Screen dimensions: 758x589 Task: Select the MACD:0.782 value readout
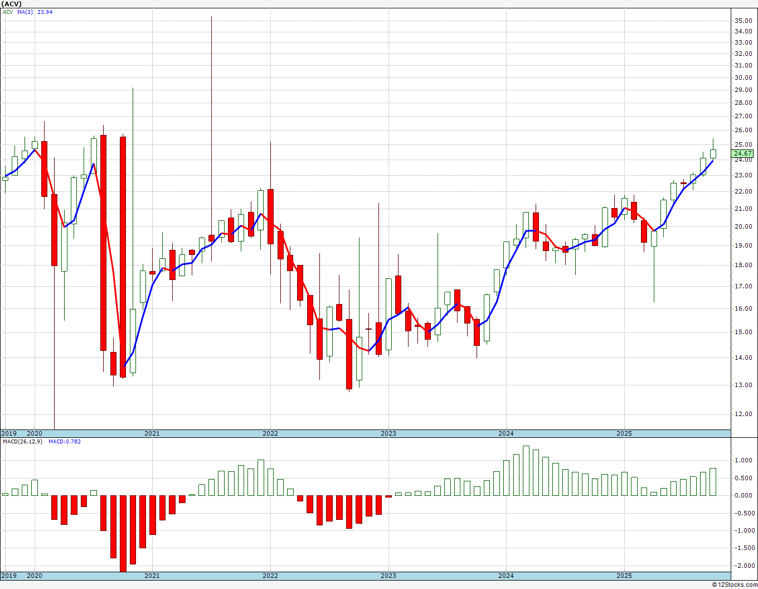coord(65,442)
